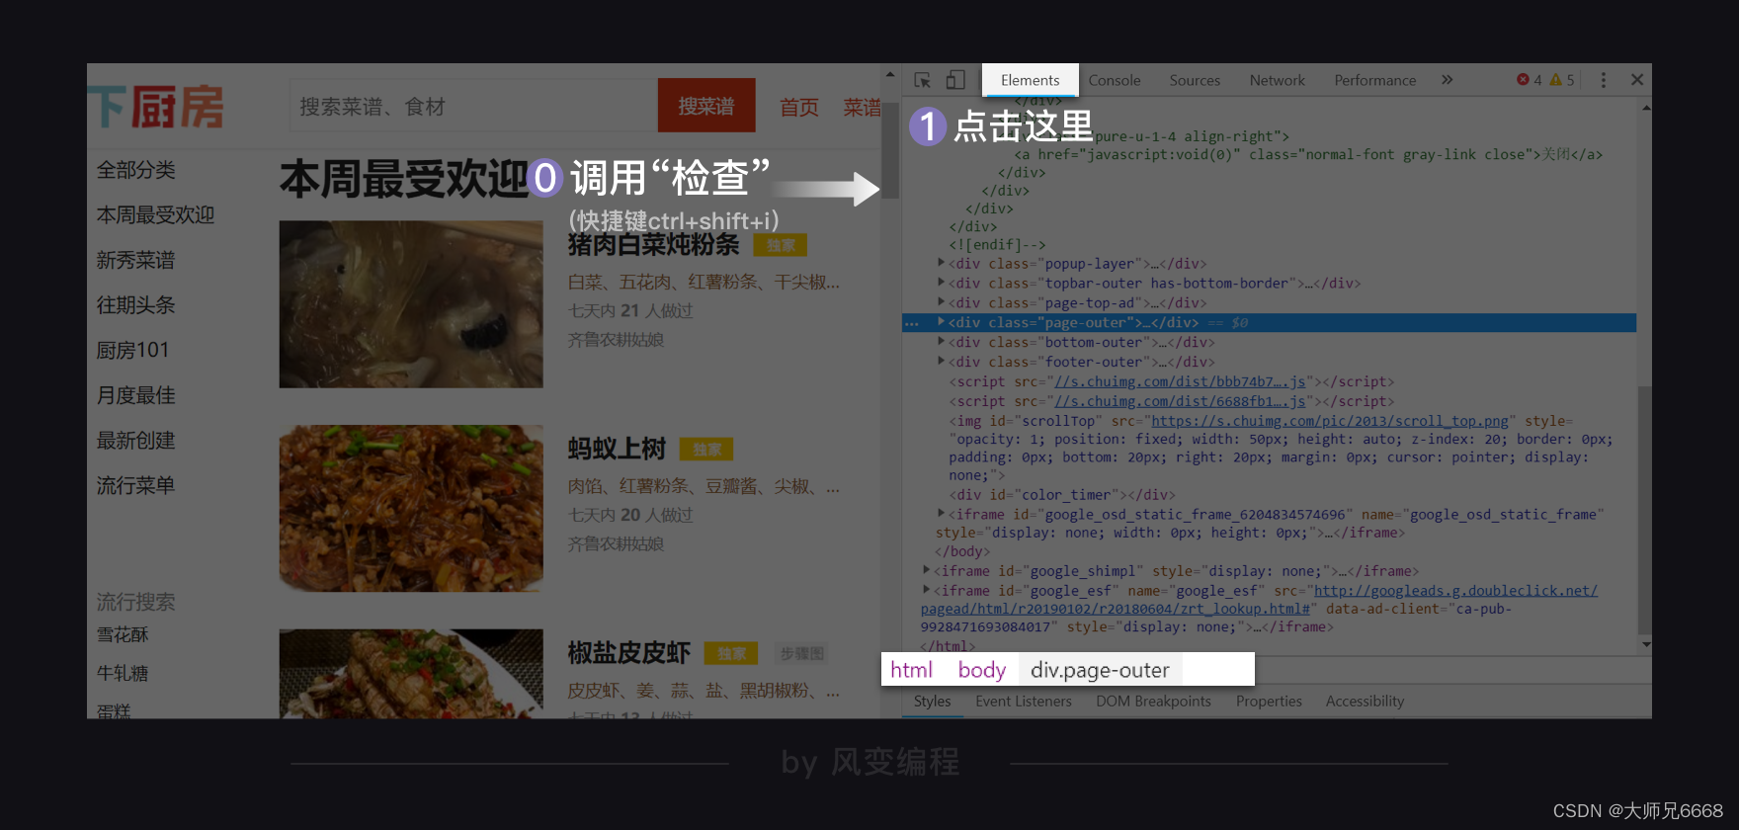Viewport: 1739px width, 830px height.
Task: Click the div id color_timer DOM line
Action: pyautogui.click(x=1062, y=495)
